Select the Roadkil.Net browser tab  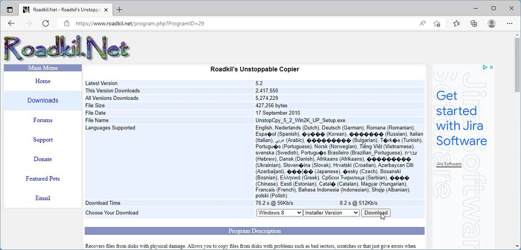[x=65, y=10]
